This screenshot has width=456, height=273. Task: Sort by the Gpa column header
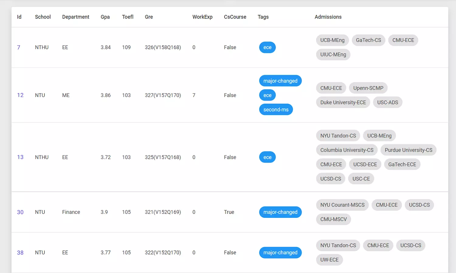[105, 17]
